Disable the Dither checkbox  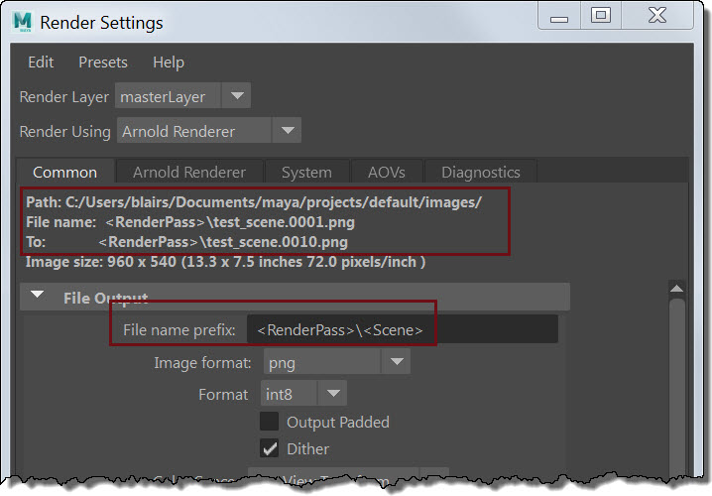[x=269, y=448]
